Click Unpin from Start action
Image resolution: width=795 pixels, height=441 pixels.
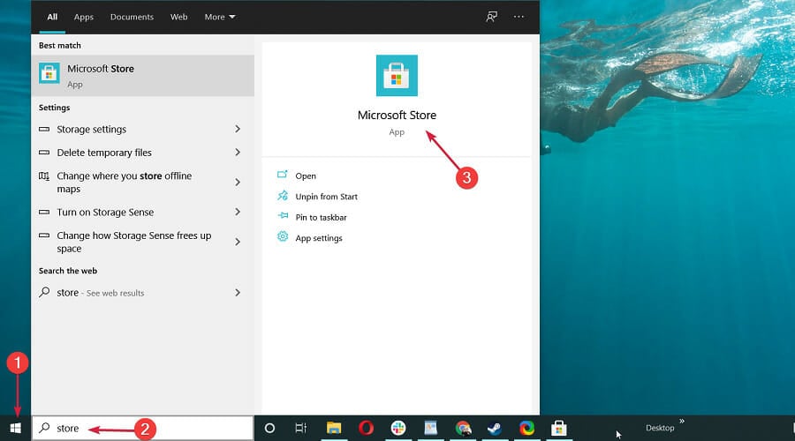point(326,197)
